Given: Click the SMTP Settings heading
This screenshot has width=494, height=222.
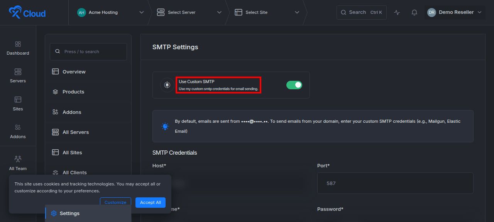Looking at the screenshot, I should pyautogui.click(x=175, y=47).
